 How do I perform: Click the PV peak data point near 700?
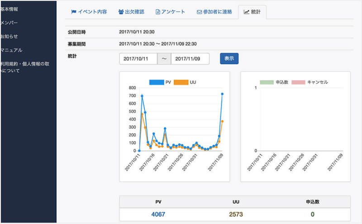click(x=142, y=96)
